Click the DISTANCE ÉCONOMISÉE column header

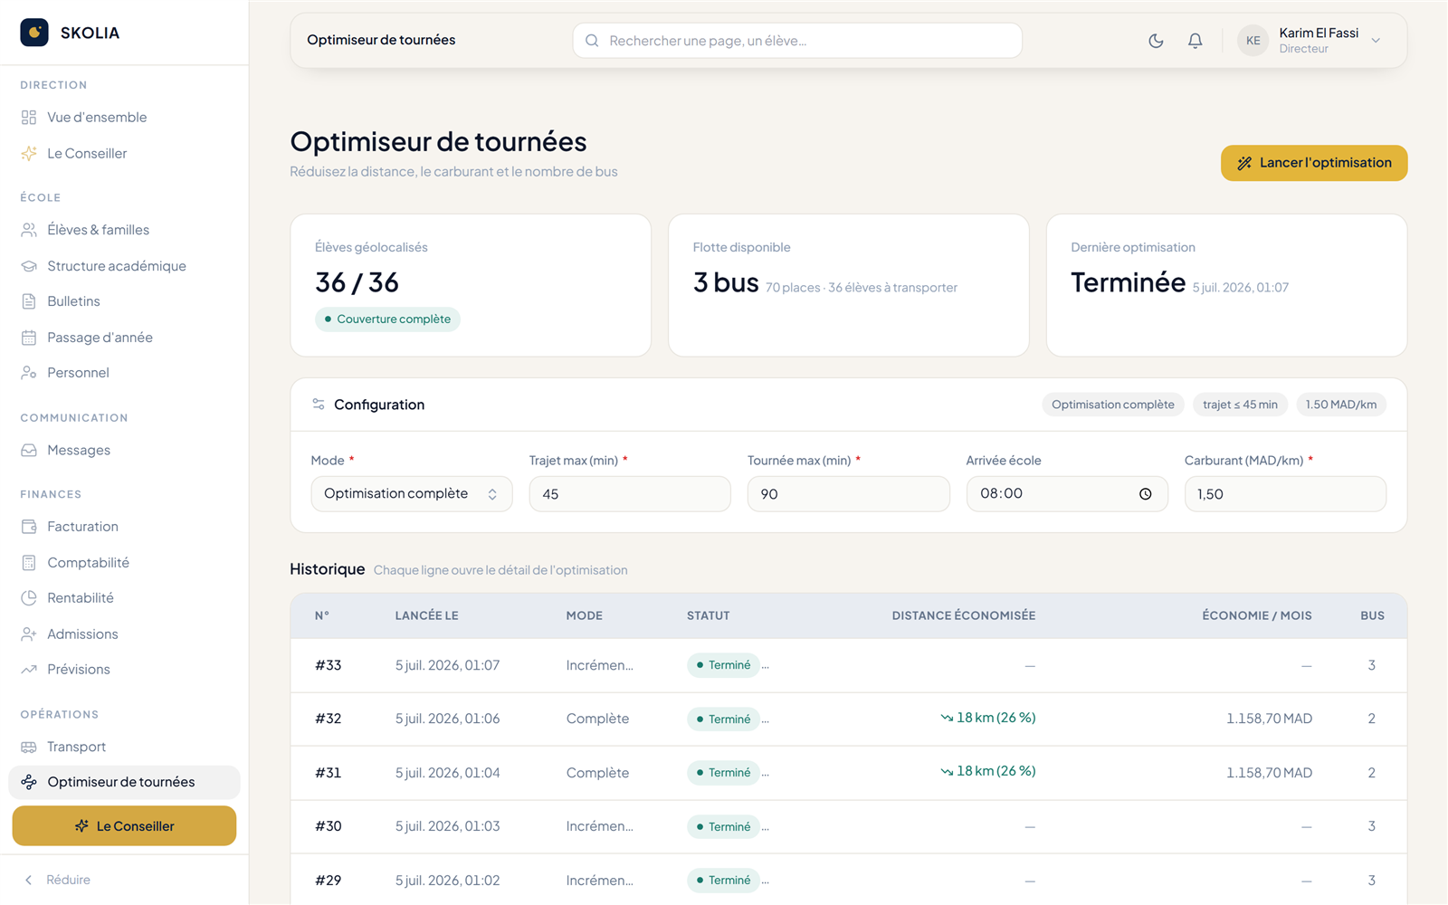pyautogui.click(x=963, y=615)
